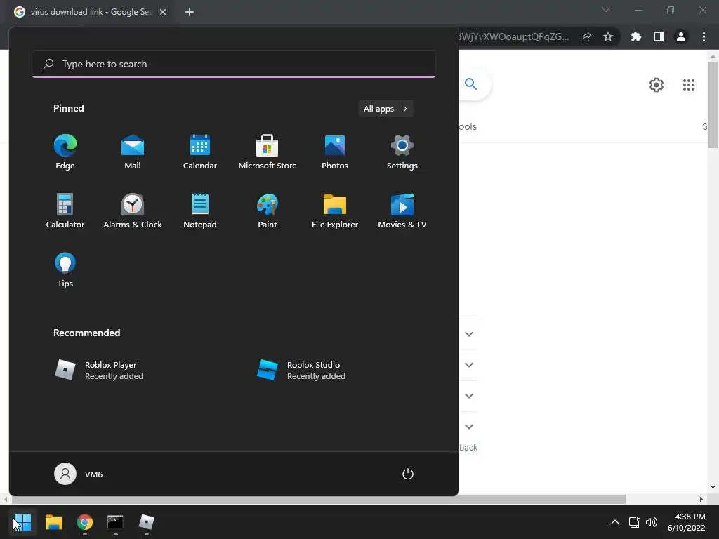Click the Chrome share page icon
This screenshot has height=539, width=719.
(586, 37)
